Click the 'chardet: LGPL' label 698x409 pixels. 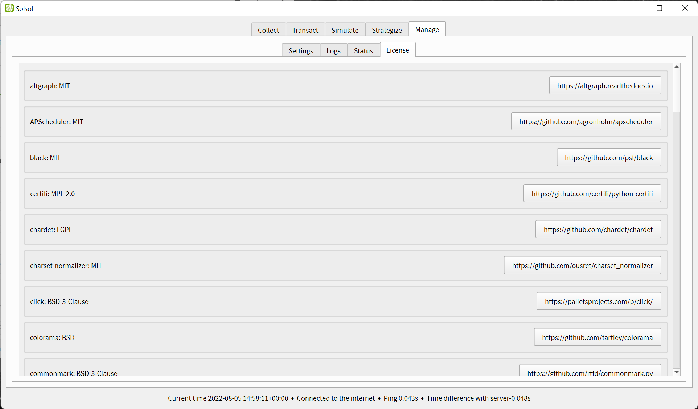(51, 230)
